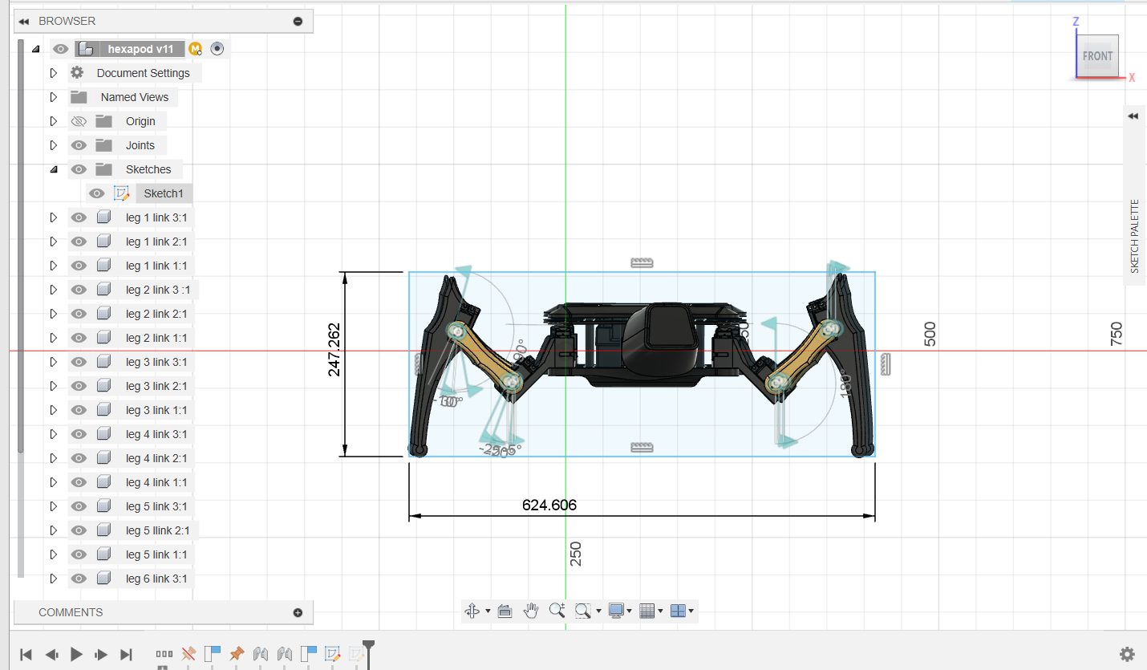Collapse the hexapod v11 root node
Viewport: 1147px width, 670px height.
35,49
